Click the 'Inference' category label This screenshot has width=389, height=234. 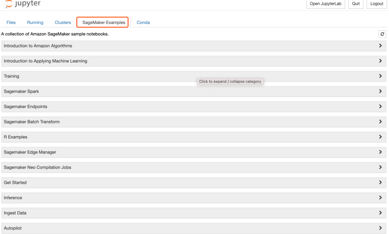click(x=13, y=198)
